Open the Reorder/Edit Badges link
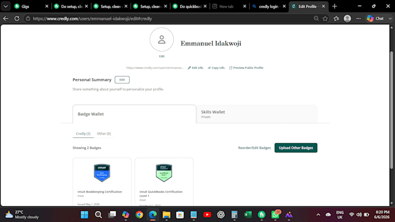 click(x=254, y=148)
